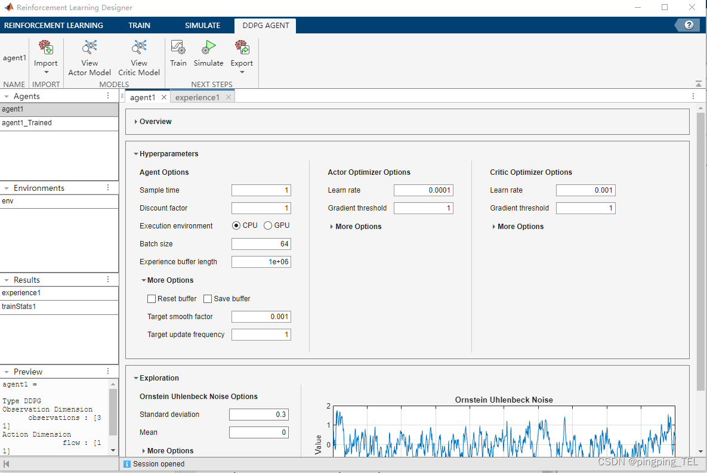Image resolution: width=707 pixels, height=473 pixels.
Task: Open the Help question mark button
Action: [689, 25]
